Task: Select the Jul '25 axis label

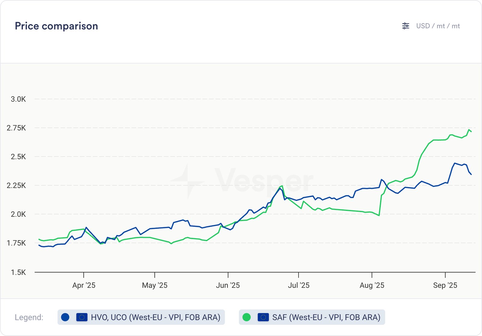Action: 299,285
